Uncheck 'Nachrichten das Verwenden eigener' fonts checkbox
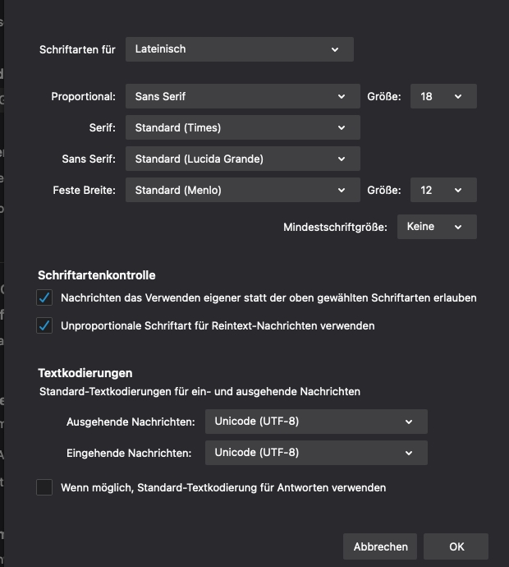509x567 pixels. pos(45,297)
